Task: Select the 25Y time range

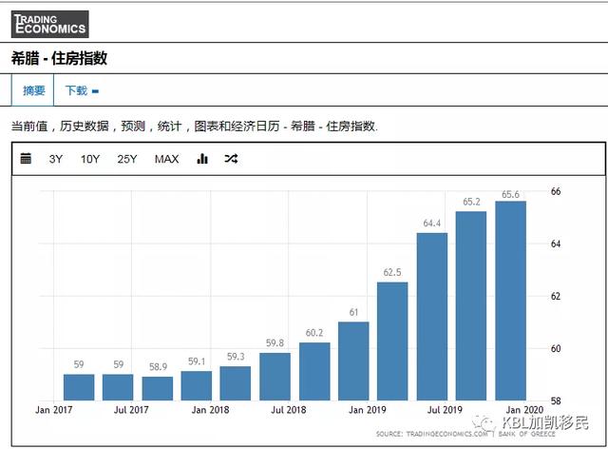Action: [127, 159]
